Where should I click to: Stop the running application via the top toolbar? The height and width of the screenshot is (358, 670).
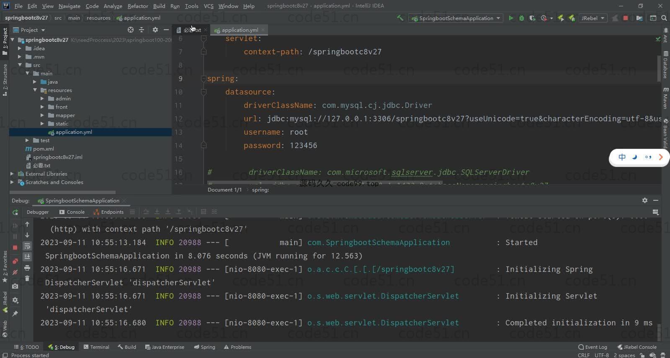(x=626, y=18)
